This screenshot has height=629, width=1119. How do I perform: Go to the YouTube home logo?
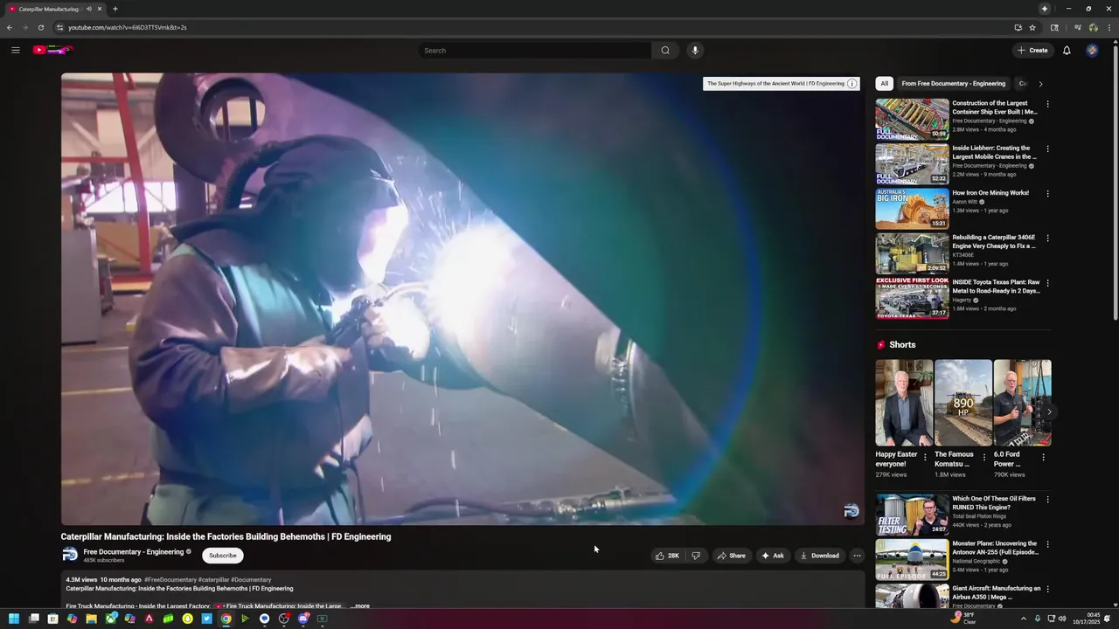52,50
